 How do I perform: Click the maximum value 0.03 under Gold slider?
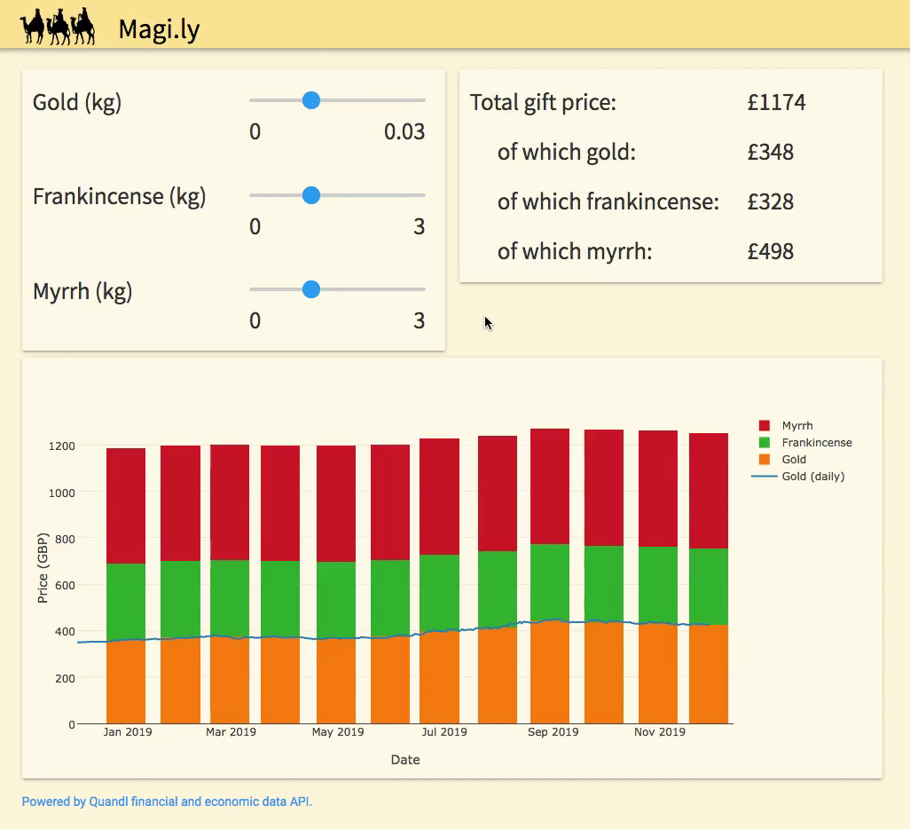(x=404, y=132)
